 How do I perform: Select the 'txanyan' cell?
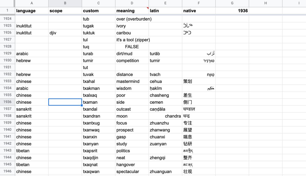click(99, 144)
